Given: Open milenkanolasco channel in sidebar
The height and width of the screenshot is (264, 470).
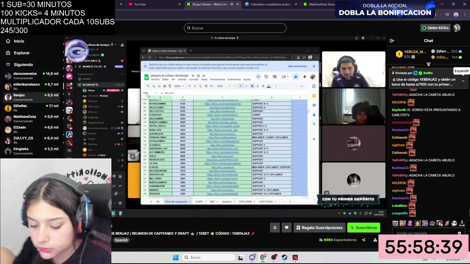Looking at the screenshot, I should pos(31,87).
